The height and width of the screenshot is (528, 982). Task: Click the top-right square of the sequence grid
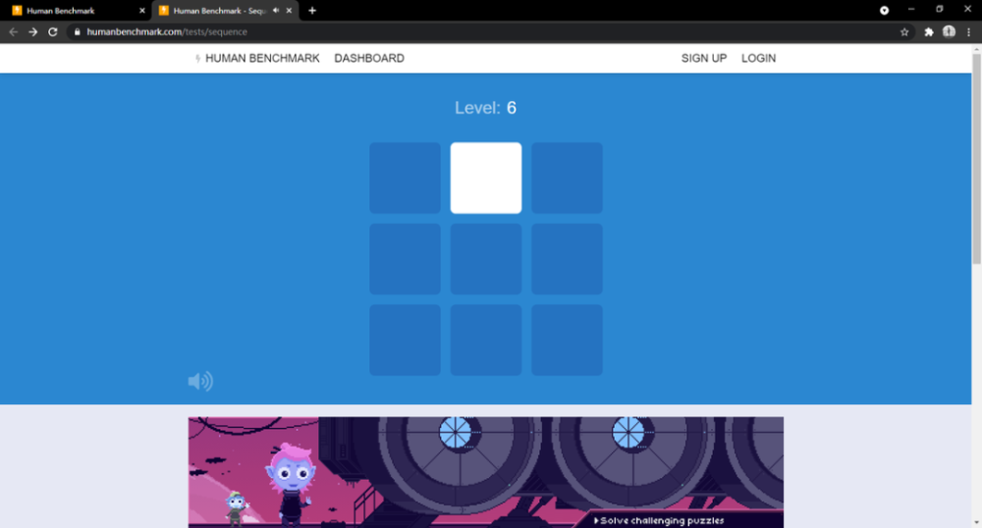[x=567, y=178]
